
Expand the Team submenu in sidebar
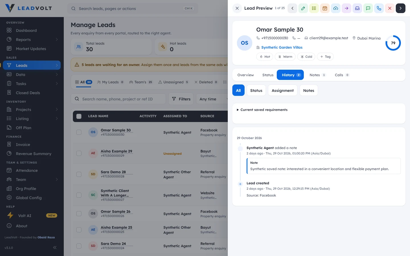57,179
